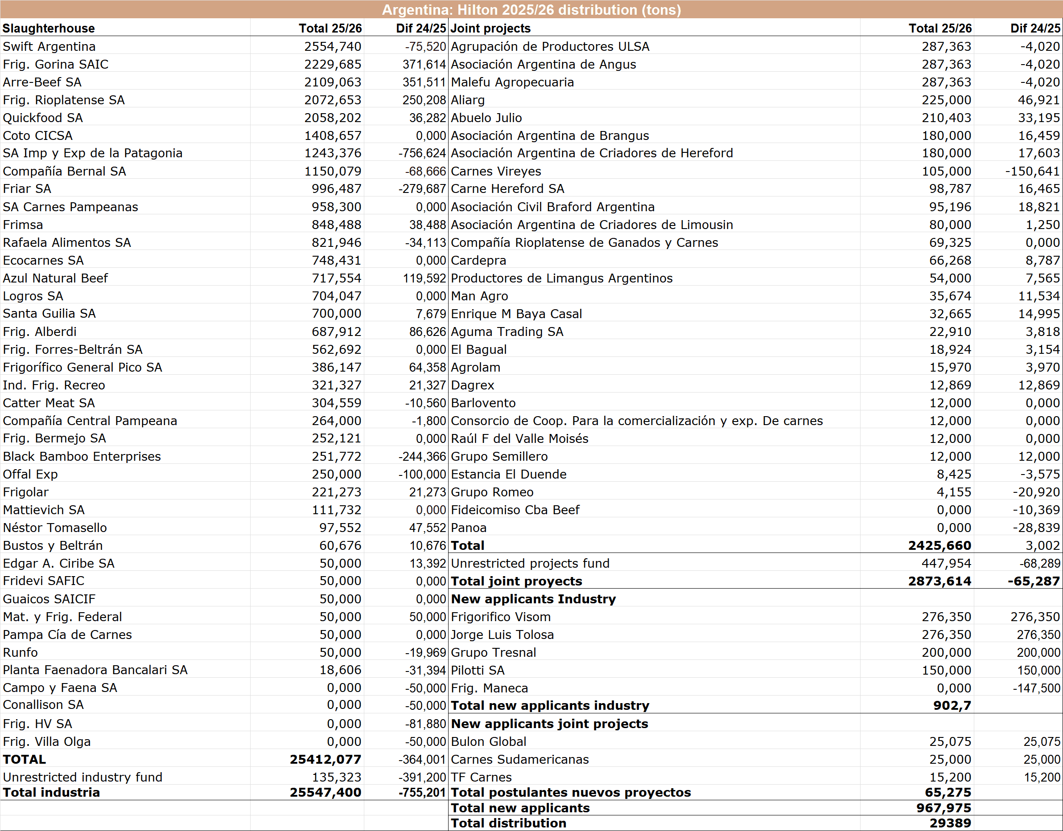Select value 2554,740 for Swift Argentina
1063x831 pixels.
pyautogui.click(x=333, y=46)
